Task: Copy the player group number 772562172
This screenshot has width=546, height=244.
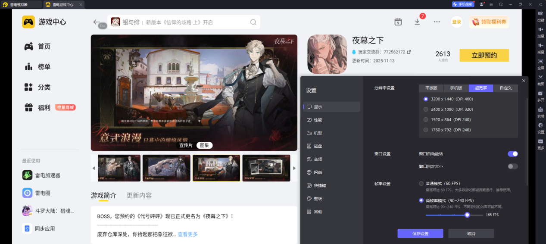Action: (409, 52)
